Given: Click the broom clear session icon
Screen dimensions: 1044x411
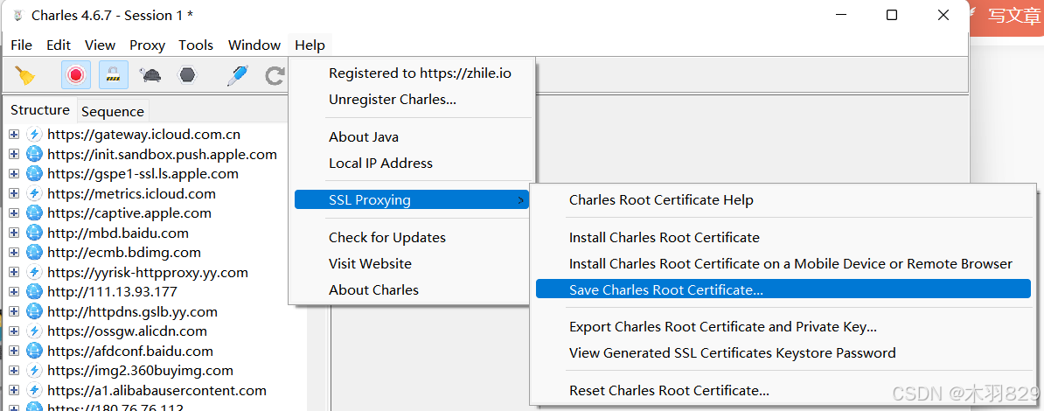Looking at the screenshot, I should click(x=25, y=74).
